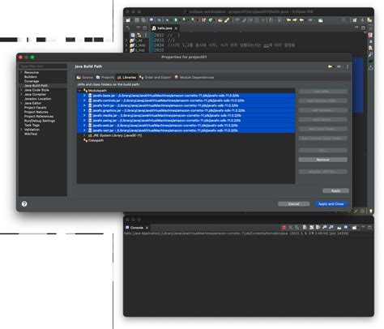384x329 pixels.
Task: Switch to the Source tab
Action: pyautogui.click(x=85, y=77)
